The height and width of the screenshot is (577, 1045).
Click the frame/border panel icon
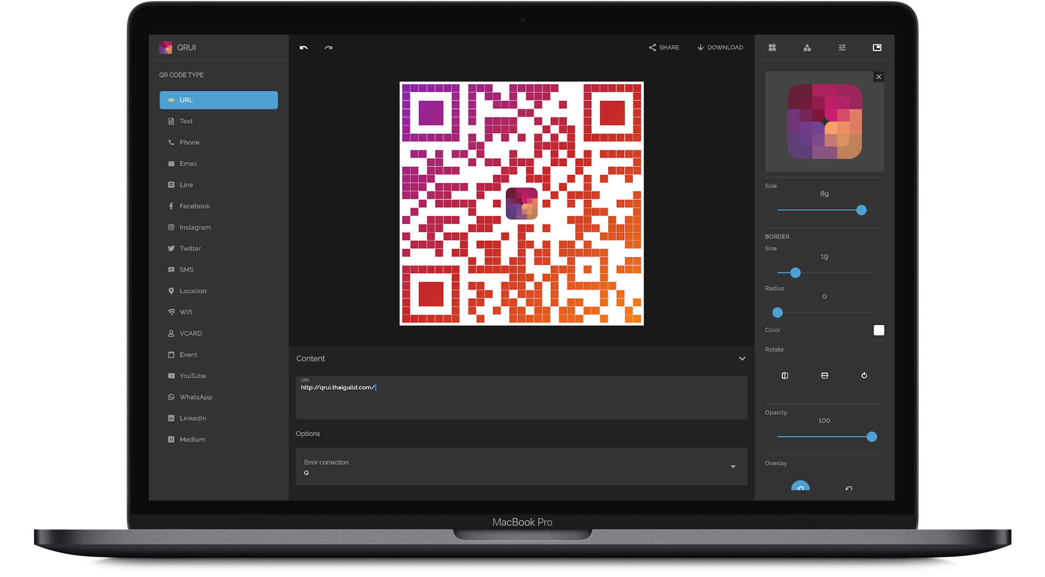[x=876, y=48]
